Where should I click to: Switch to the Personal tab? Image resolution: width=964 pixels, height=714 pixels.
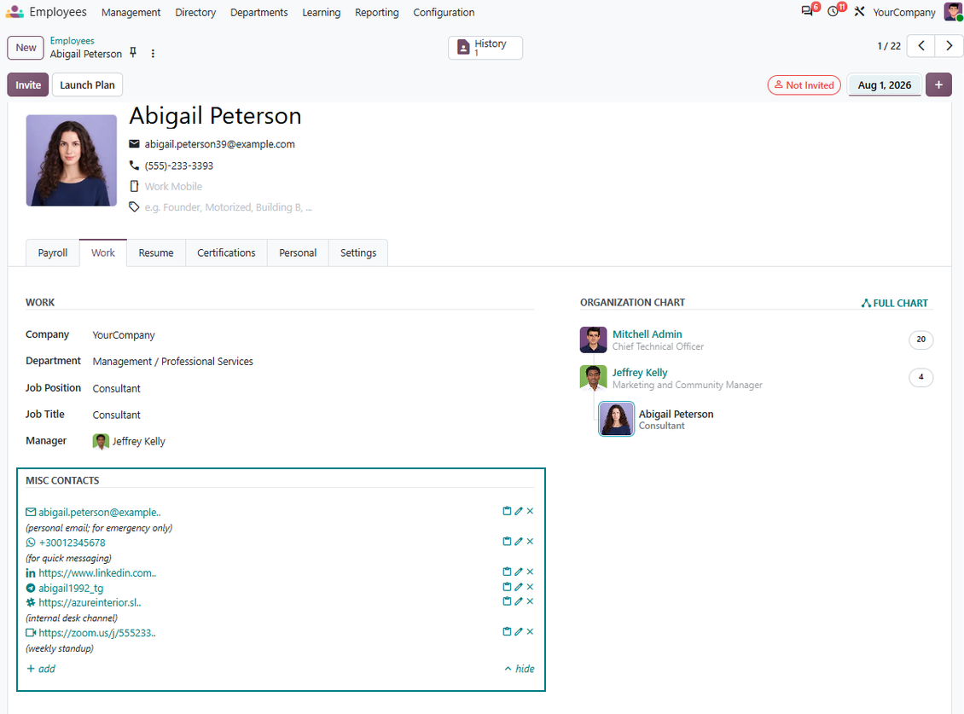298,253
